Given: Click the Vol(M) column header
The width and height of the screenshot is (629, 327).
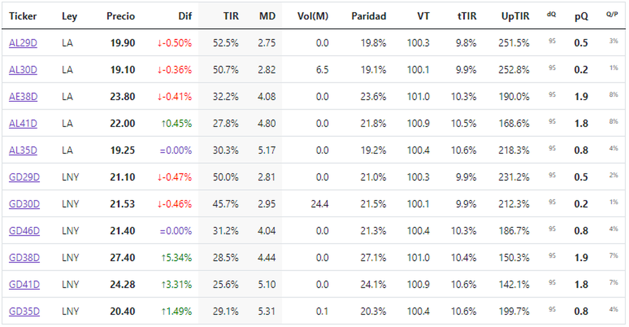Looking at the screenshot, I should click(x=313, y=16).
